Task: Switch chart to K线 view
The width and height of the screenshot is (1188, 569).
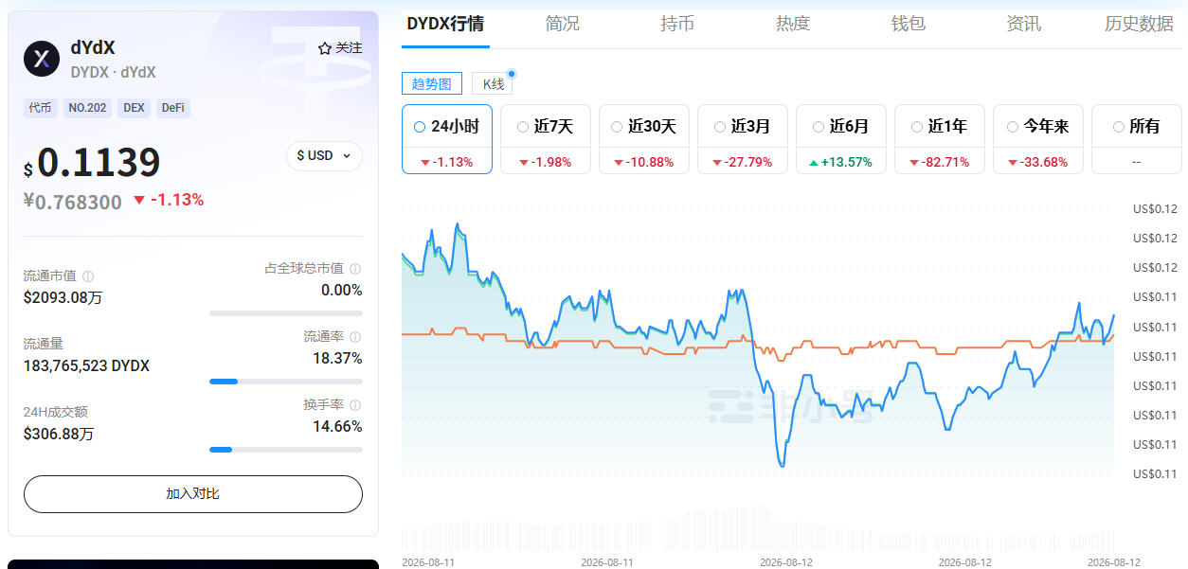Action: click(493, 83)
